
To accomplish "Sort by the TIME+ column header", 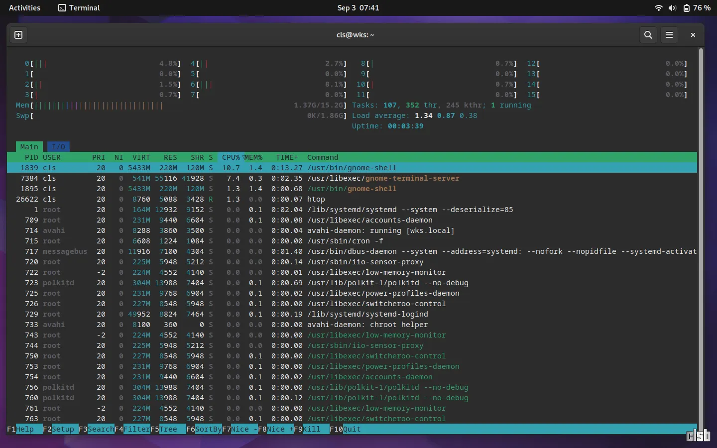I will [287, 157].
